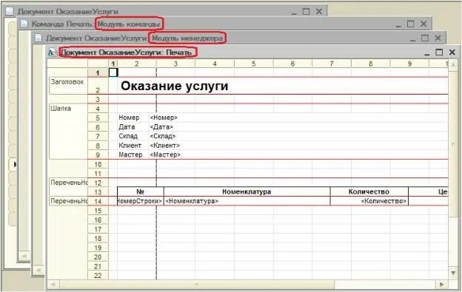Select the ПереченьНо area label at row 14
This screenshot has width=462, height=292.
click(68, 201)
